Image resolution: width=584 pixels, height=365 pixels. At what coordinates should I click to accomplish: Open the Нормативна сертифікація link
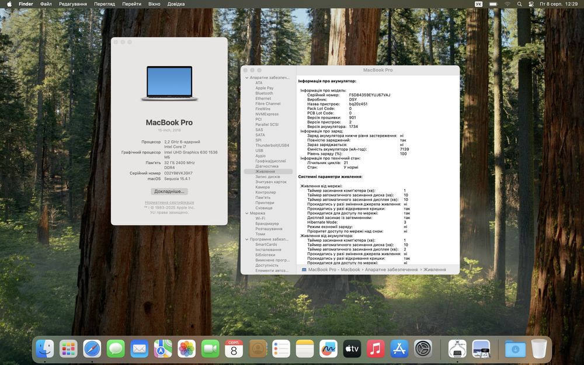point(169,203)
